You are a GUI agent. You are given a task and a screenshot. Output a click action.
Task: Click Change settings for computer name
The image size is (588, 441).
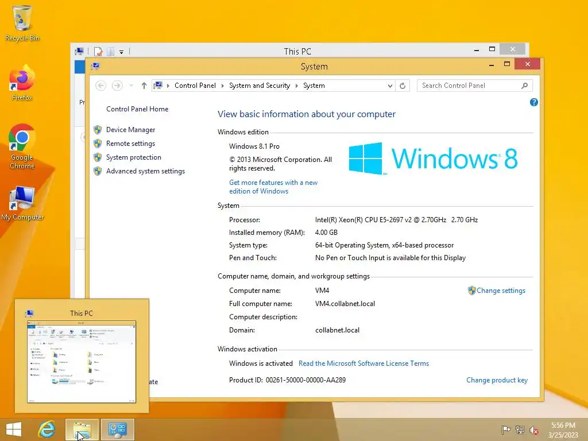pyautogui.click(x=501, y=291)
